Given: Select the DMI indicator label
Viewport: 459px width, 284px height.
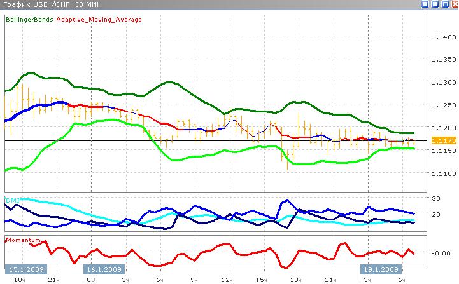Looking at the screenshot, I should point(11,200).
